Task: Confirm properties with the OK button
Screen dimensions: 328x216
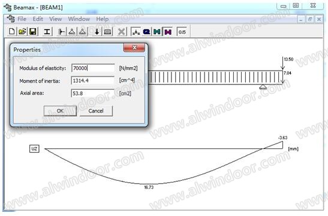Action: pyautogui.click(x=60, y=111)
